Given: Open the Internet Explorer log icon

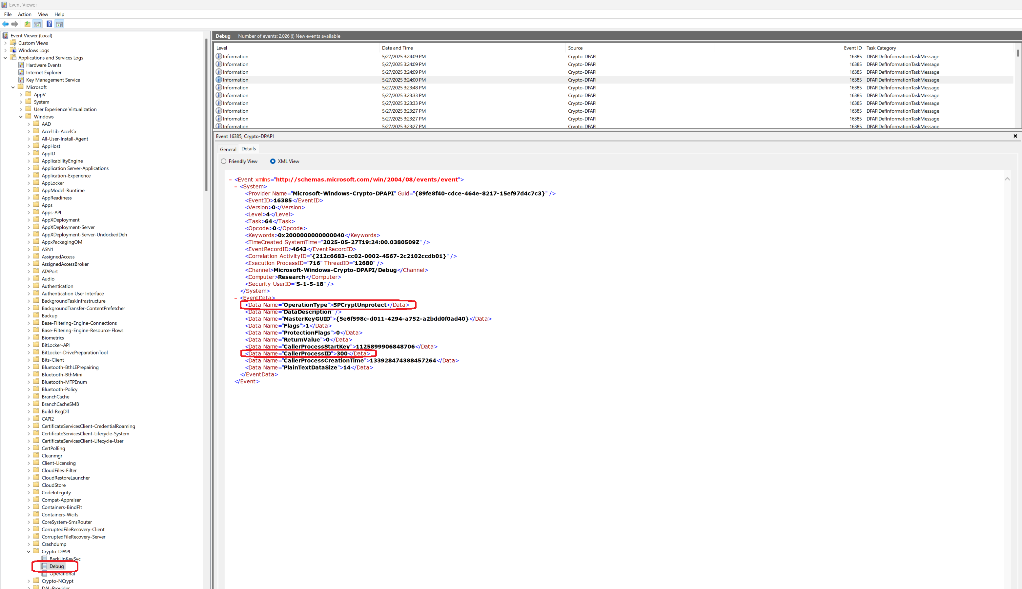Looking at the screenshot, I should click(21, 72).
